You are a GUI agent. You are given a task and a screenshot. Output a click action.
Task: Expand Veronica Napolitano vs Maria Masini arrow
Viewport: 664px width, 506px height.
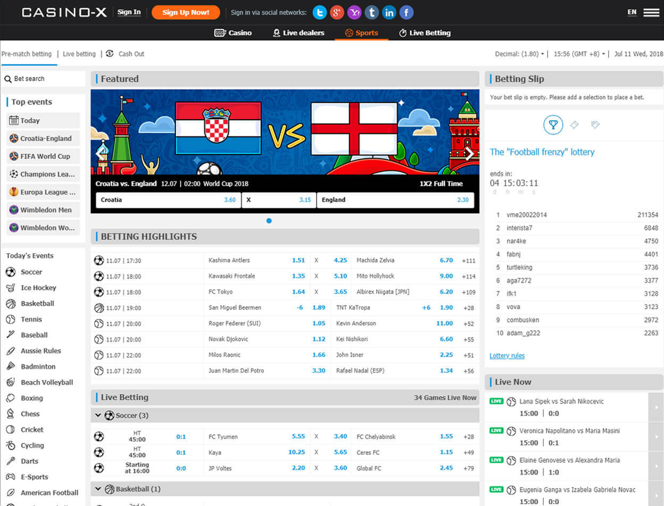click(x=656, y=437)
